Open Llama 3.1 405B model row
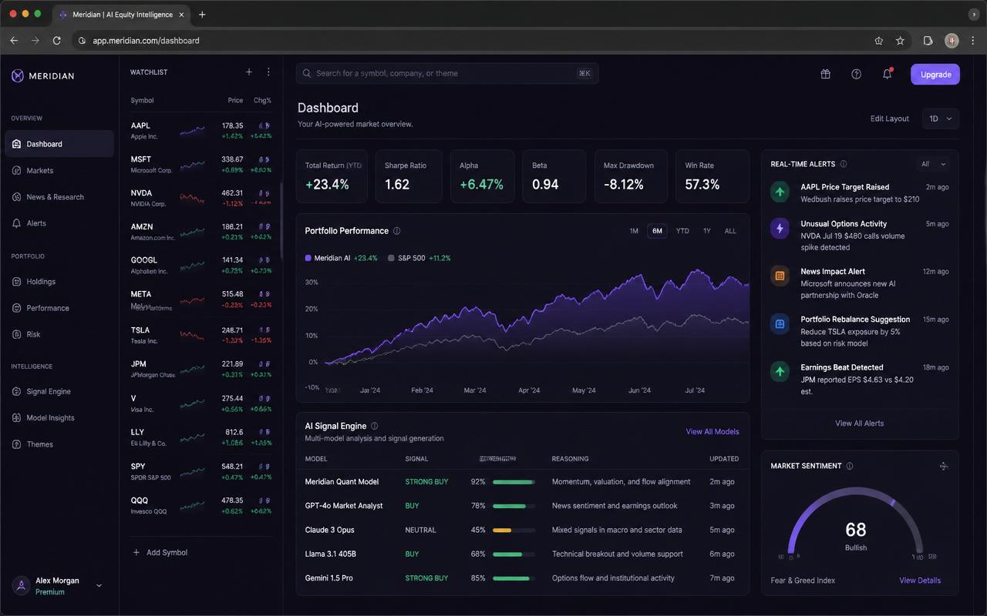The image size is (987, 616). coord(522,554)
